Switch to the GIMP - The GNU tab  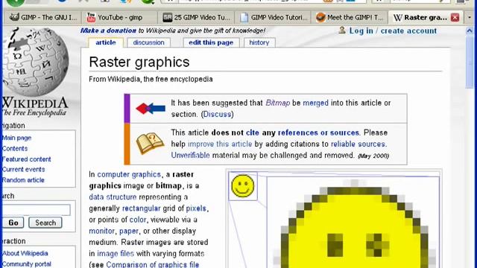(42, 18)
